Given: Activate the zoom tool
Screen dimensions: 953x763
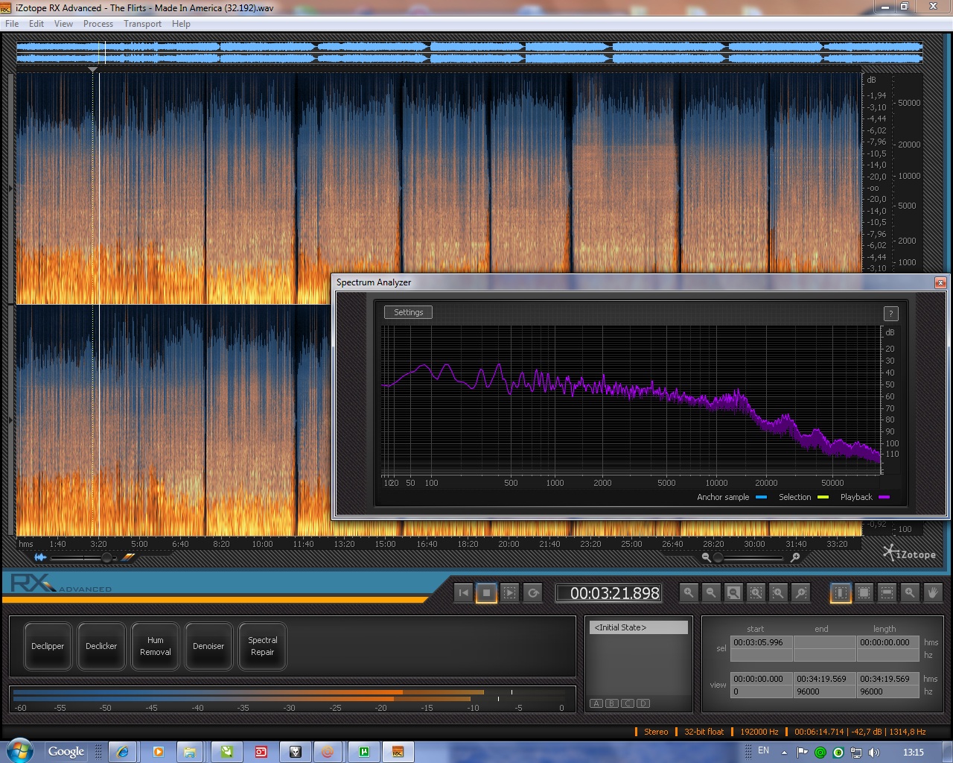Looking at the screenshot, I should pyautogui.click(x=910, y=593).
